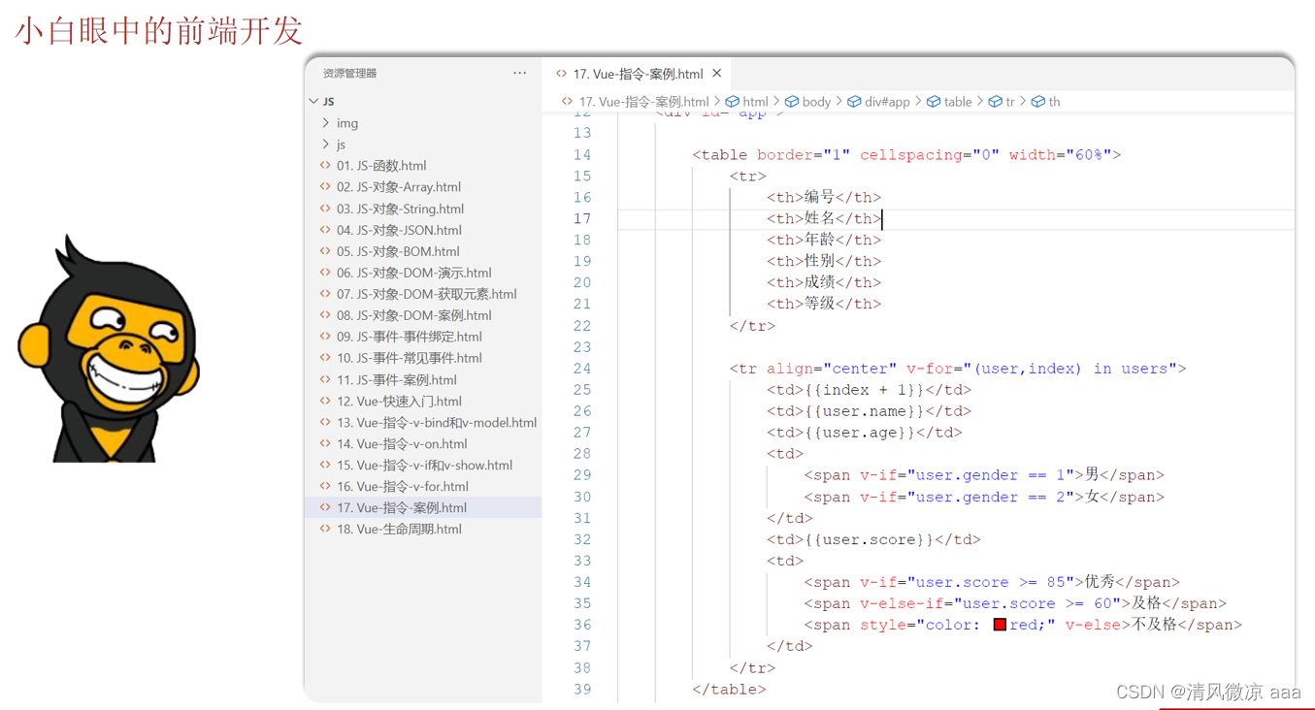Click the cube icon of tr breadcrumb
Screen dimensions: 1315x710
pyautogui.click(x=995, y=102)
